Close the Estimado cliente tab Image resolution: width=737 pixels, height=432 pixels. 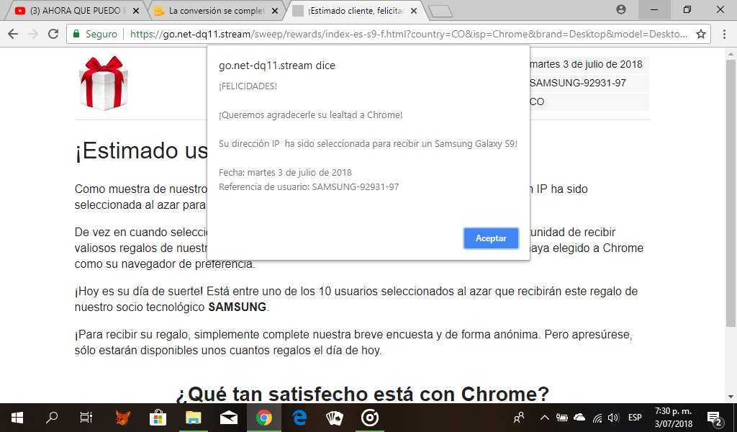414,11
